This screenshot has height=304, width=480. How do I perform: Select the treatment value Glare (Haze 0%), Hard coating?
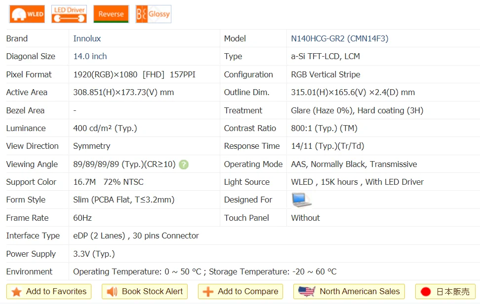[357, 110]
